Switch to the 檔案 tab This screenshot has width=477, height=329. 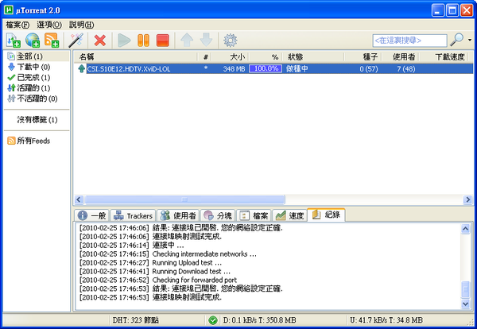pos(254,215)
